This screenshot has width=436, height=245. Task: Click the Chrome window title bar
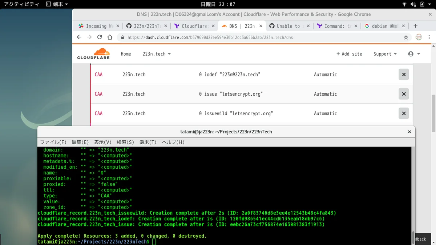point(254,15)
